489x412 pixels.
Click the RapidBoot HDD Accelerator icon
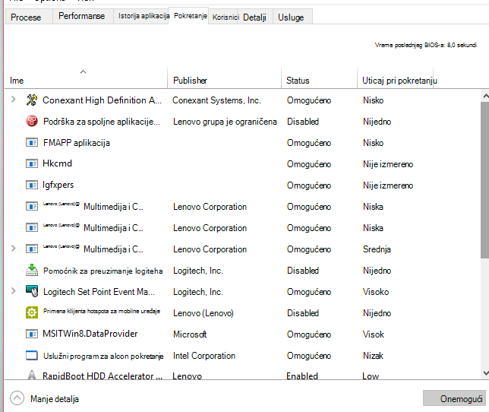[x=32, y=376]
